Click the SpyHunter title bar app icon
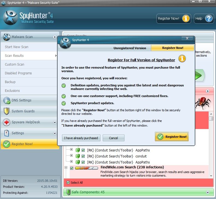 click(x=4, y=3)
